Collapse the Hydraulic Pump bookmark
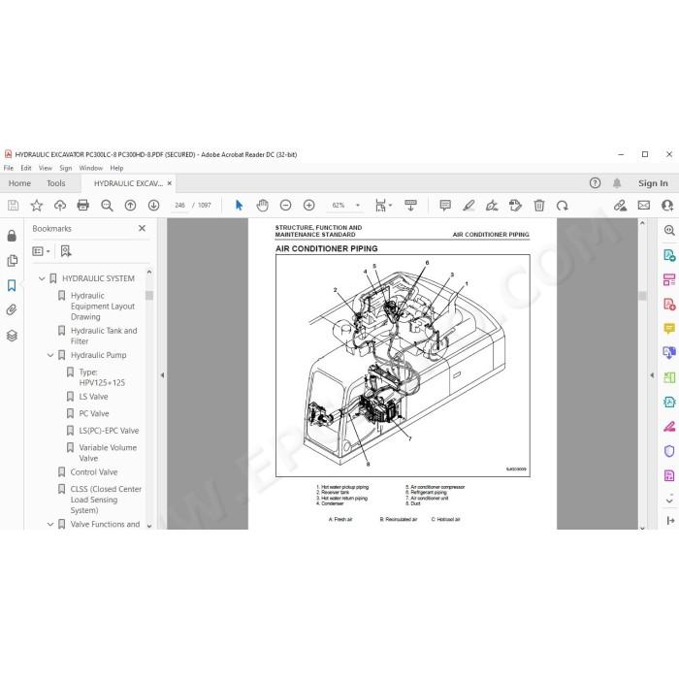The width and height of the screenshot is (679, 679). pyautogui.click(x=50, y=355)
